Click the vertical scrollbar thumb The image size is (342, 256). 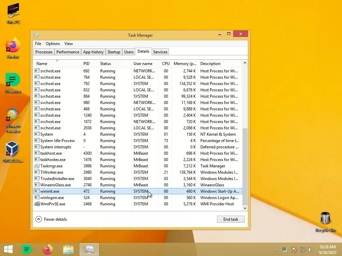(x=245, y=167)
